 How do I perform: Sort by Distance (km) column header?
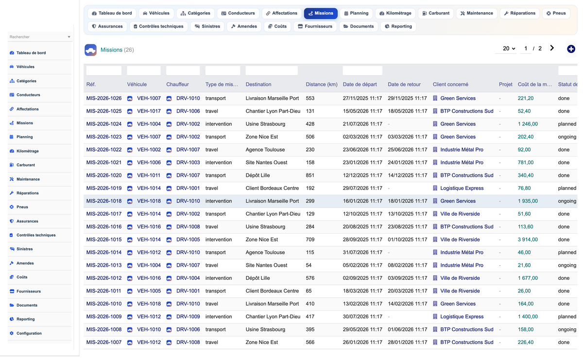[322, 85]
